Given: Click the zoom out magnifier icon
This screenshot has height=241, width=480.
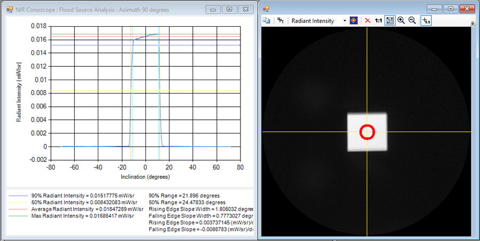Looking at the screenshot, I should point(412,21).
